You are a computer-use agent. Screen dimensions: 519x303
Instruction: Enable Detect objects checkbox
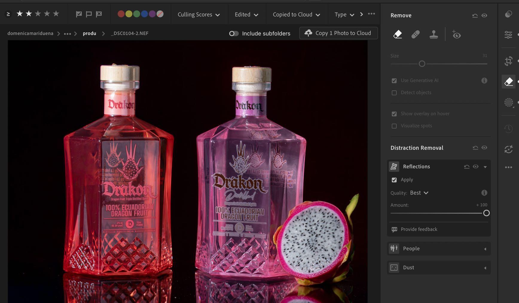coord(394,93)
